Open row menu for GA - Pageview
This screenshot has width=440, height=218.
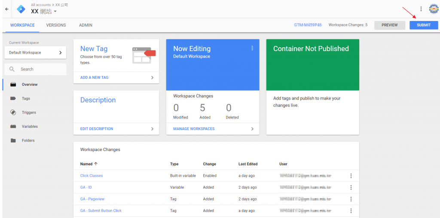(351, 199)
